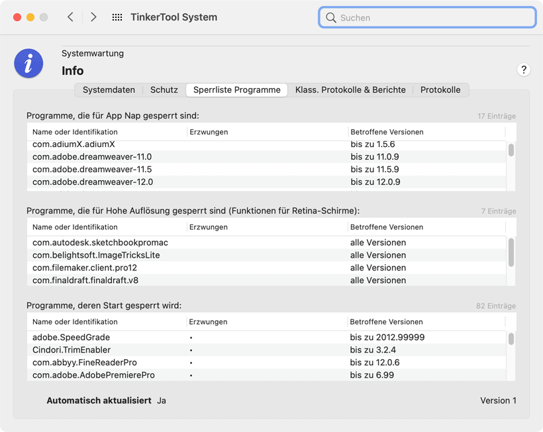The image size is (543, 432).
Task: Go back with the left chevron
Action: (x=70, y=17)
